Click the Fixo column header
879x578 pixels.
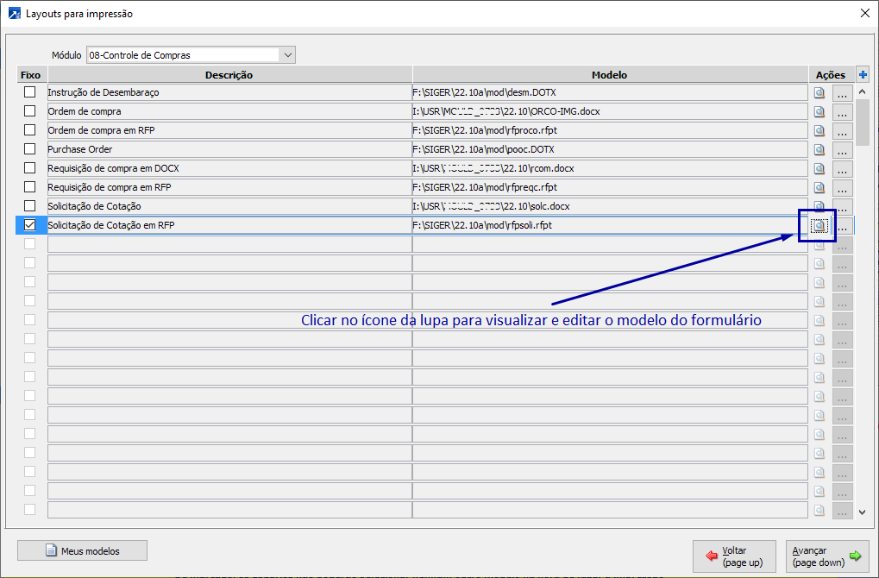click(x=31, y=74)
